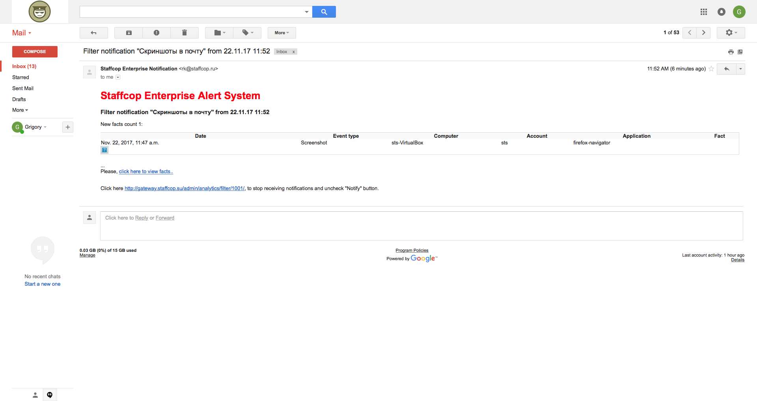
Task: Go back to the inbox list
Action: point(93,33)
